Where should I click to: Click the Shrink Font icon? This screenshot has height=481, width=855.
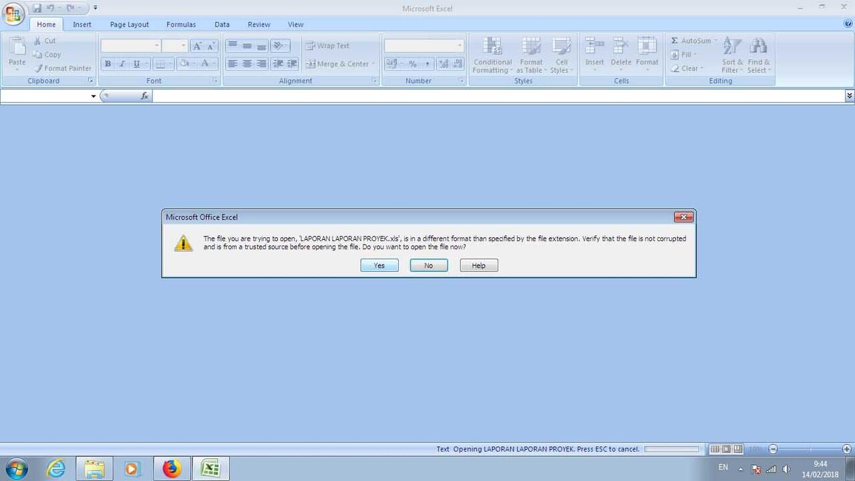211,46
